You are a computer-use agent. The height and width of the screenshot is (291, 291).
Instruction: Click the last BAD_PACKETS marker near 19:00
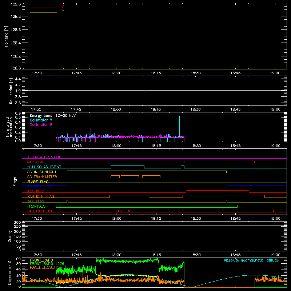274,211
